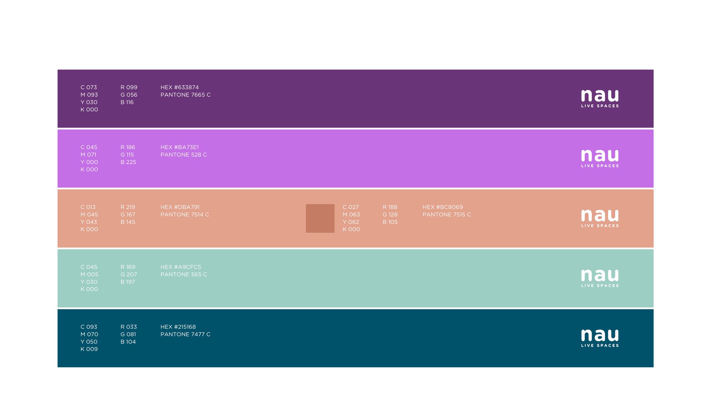Click the nau logo on light purple band
Screen dimensions: 713x400
pyautogui.click(x=600, y=159)
